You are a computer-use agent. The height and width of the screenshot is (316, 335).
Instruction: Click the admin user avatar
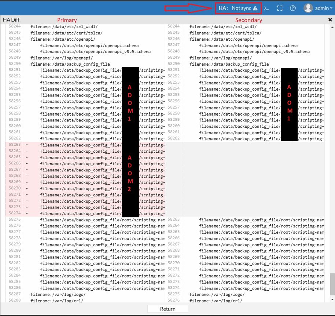pyautogui.click(x=308, y=8)
